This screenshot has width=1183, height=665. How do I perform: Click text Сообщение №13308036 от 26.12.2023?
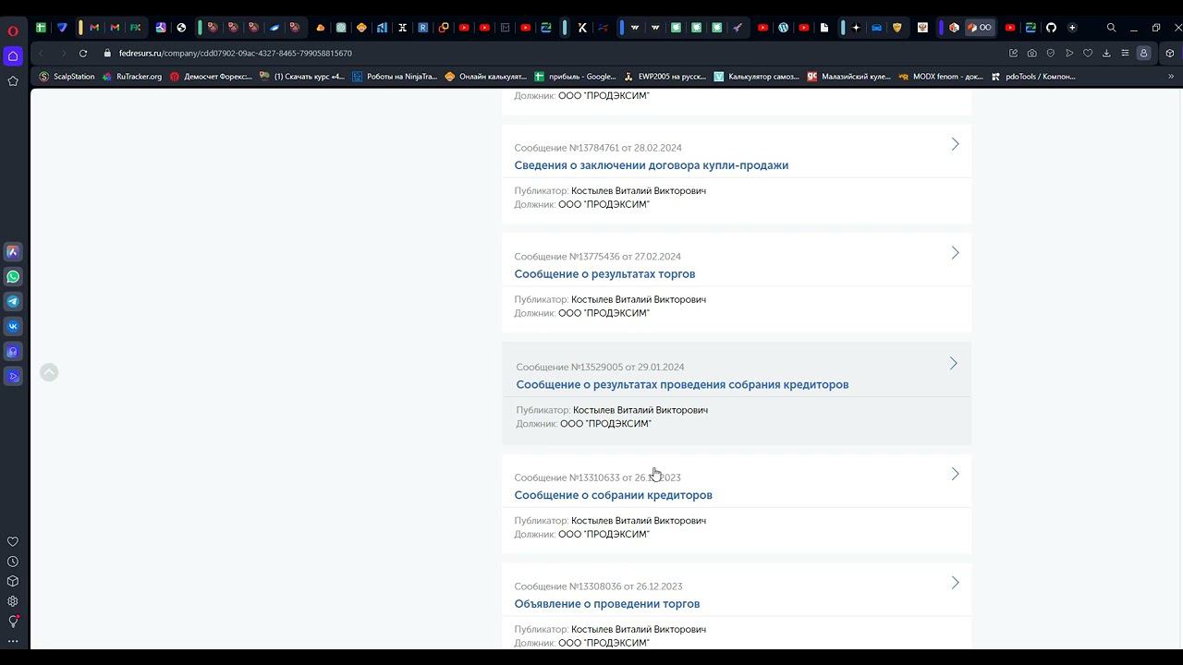click(598, 586)
